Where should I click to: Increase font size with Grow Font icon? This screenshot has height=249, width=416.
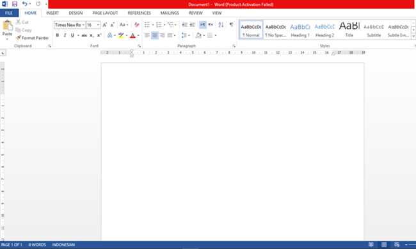point(104,25)
